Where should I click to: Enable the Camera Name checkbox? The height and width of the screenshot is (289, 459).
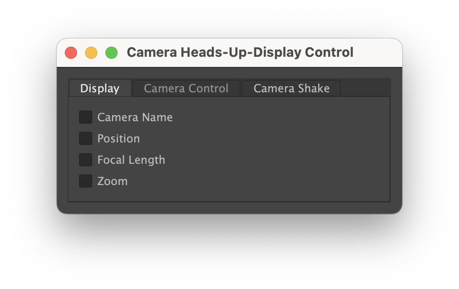(86, 118)
